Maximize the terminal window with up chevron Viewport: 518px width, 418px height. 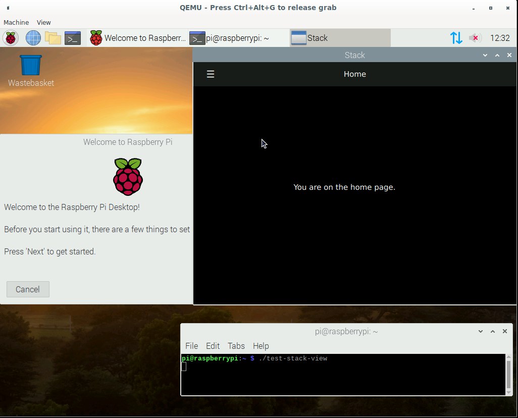[493, 331]
